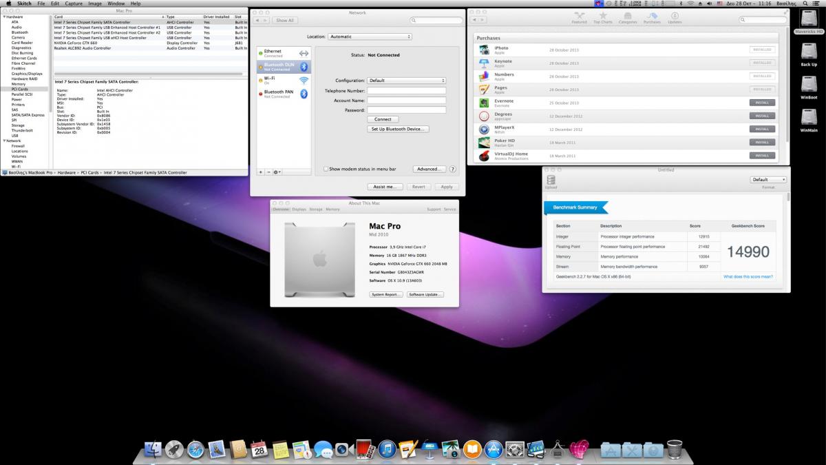826x465 pixels.
Task: Select PCI Cards in System Information sidebar
Action: tap(25, 89)
